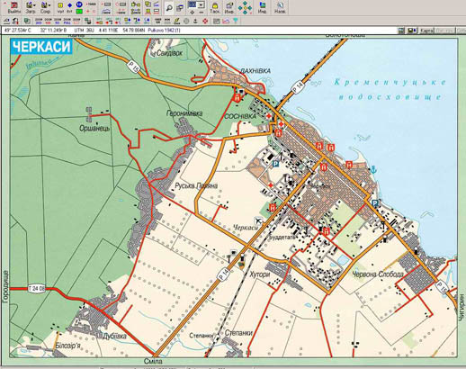Expand the Загр load dropdown arrow
The height and width of the screenshot is (369, 466).
[34, 5]
